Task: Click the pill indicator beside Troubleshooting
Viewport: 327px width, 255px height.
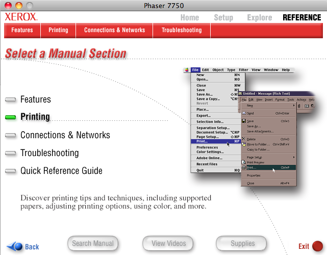Action: coord(10,153)
